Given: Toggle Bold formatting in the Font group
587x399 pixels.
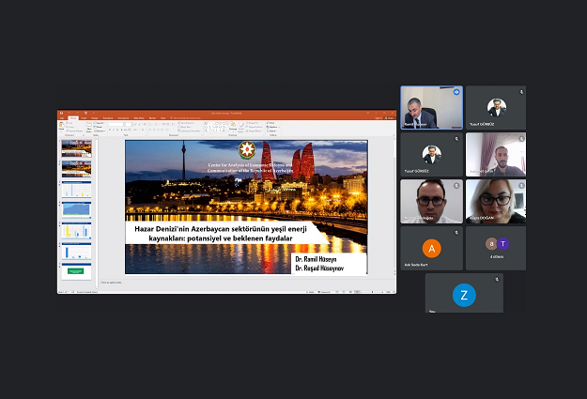Looking at the screenshot, I should point(111,130).
